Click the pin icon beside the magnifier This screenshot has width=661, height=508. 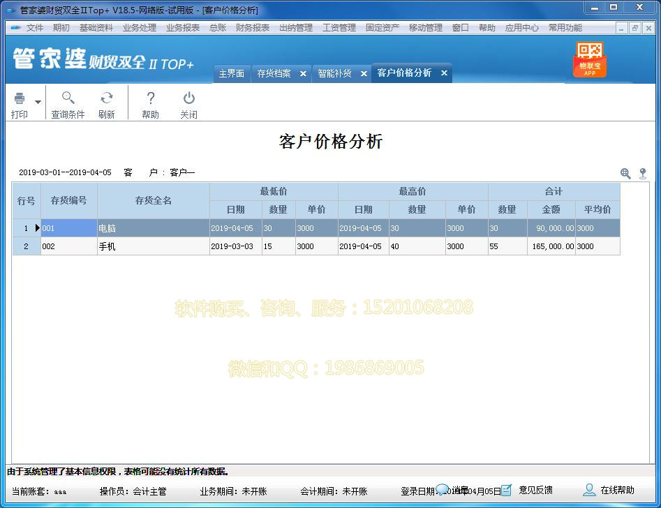coord(643,173)
